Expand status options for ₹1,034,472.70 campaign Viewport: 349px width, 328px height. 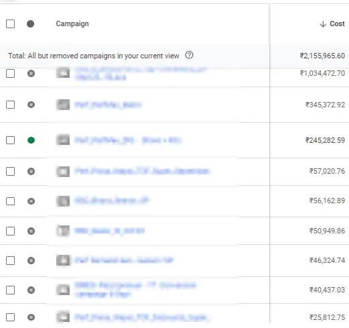[x=31, y=73]
